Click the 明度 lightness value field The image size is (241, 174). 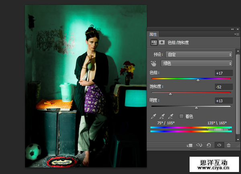[223, 100]
